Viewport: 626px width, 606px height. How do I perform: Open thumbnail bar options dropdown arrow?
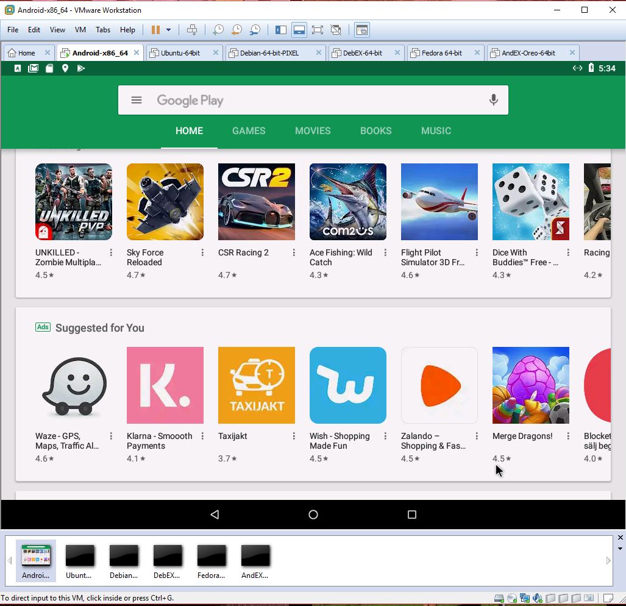(621, 549)
